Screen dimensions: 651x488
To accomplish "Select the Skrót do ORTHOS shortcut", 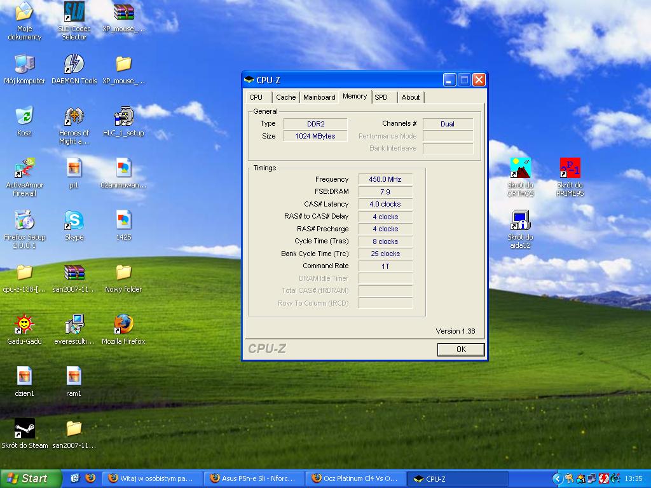I will [x=520, y=177].
